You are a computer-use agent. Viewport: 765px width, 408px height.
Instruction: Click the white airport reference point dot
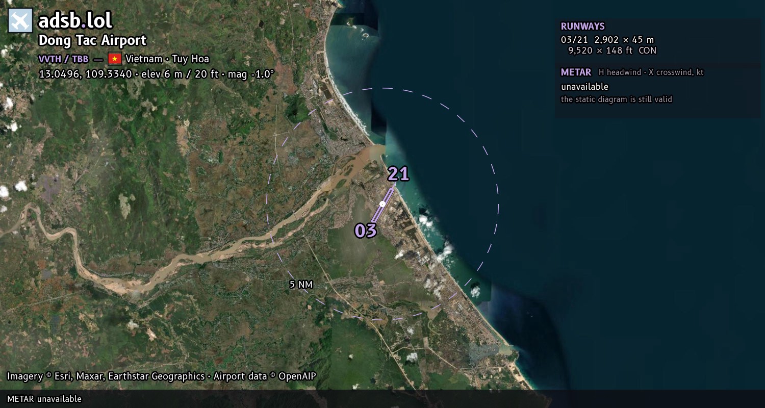(x=382, y=204)
